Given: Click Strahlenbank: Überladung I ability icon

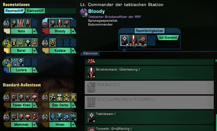Looking at the screenshot, I should click(x=91, y=73).
